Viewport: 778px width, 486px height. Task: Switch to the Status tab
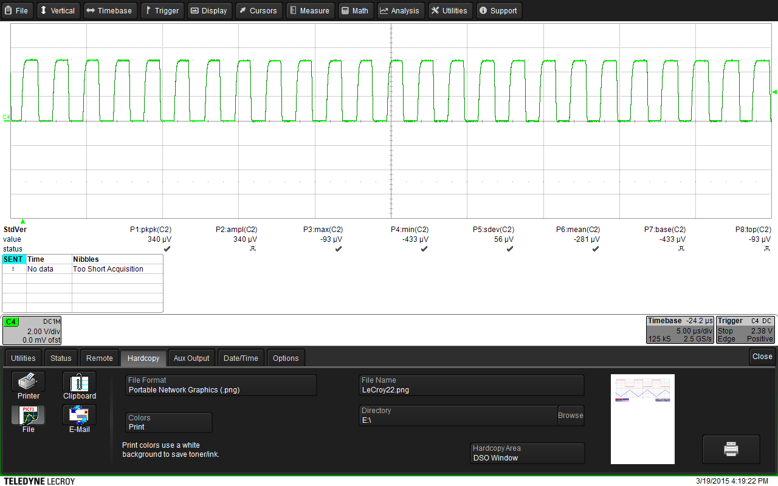(61, 358)
